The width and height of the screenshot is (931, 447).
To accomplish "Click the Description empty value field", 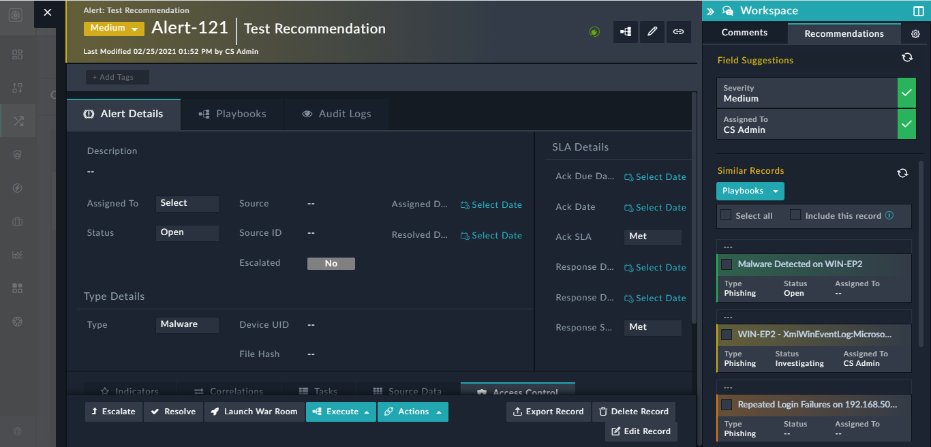I will [x=91, y=172].
